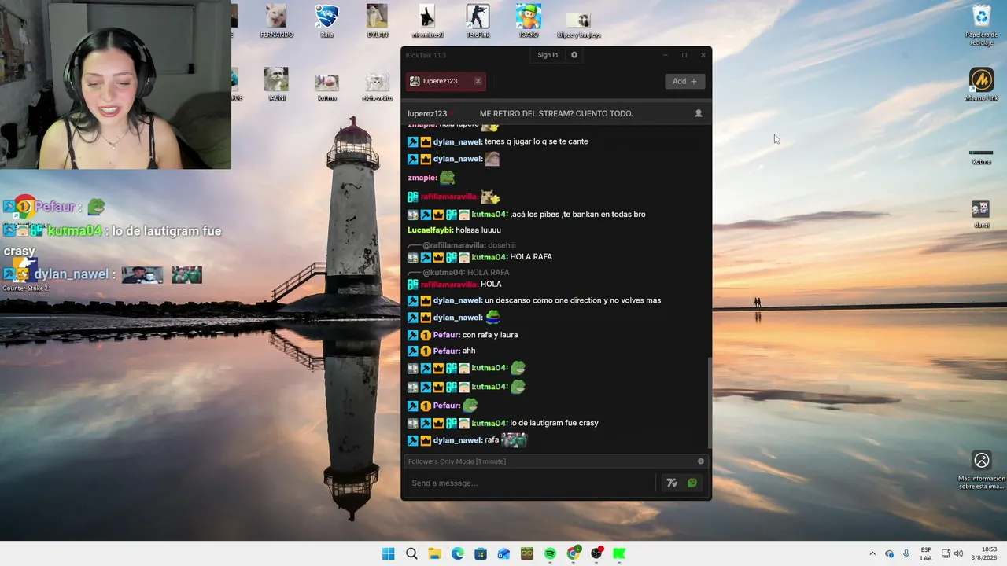Click reply reference @rafillamaravilla: dosehiii
1007x566 pixels.
click(469, 245)
